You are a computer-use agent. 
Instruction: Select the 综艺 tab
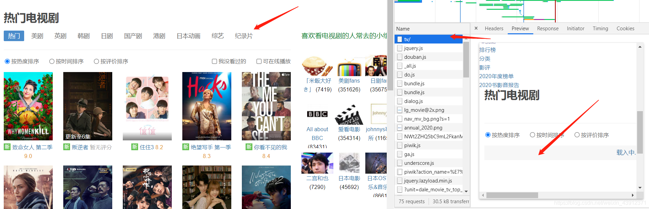click(x=218, y=36)
